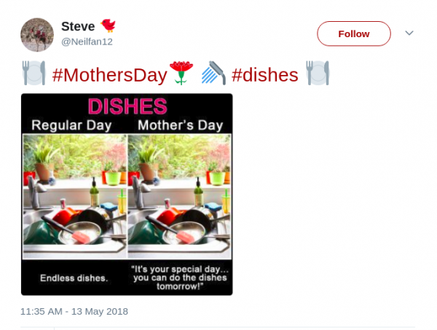
Task: Click the display name Steve
Action: click(78, 26)
